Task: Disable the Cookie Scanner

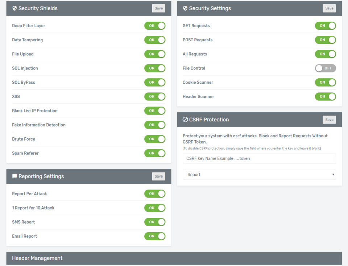Action: [x=325, y=82]
